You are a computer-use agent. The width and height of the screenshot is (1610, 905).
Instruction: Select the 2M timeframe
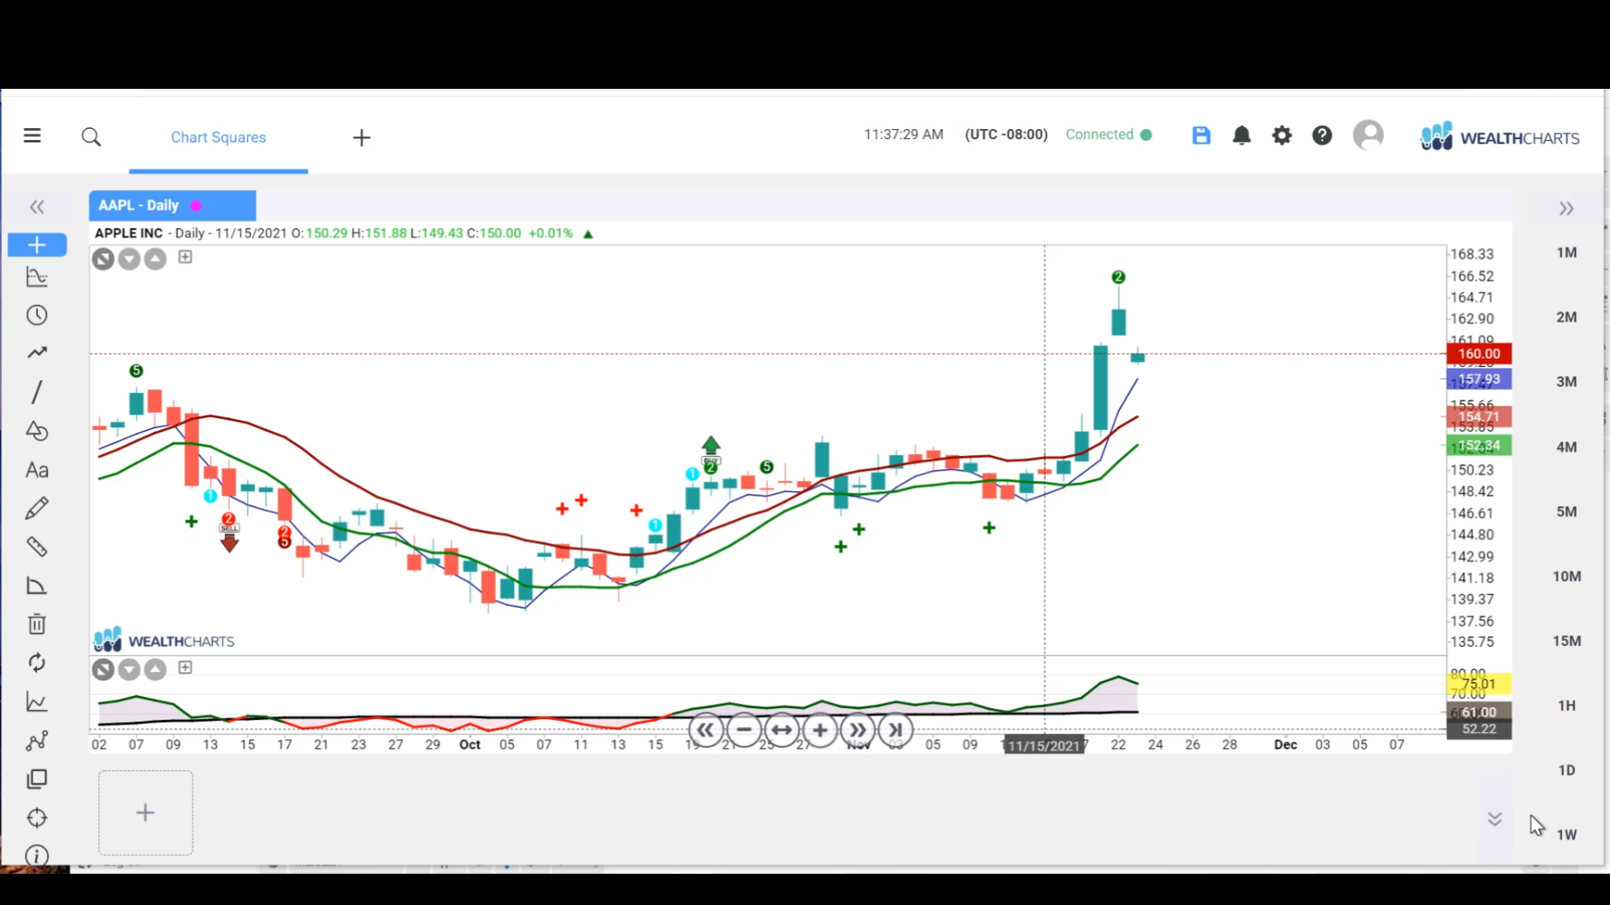pos(1566,318)
